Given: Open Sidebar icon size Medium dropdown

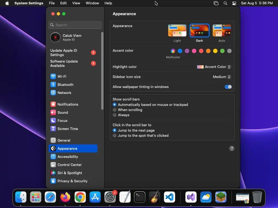Looking at the screenshot, I should 222,77.
